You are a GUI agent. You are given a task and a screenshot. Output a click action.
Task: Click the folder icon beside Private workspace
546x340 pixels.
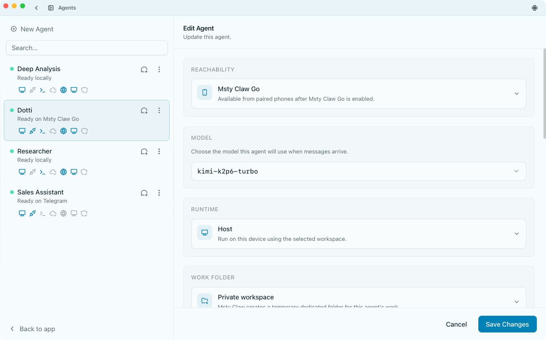[x=205, y=301]
